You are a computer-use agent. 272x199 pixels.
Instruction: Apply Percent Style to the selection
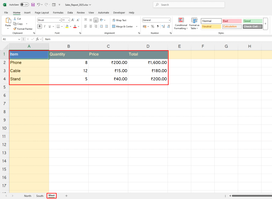point(152,26)
